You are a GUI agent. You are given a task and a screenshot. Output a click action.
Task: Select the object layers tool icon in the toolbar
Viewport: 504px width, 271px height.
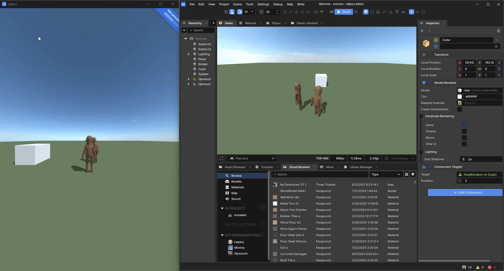click(366, 12)
